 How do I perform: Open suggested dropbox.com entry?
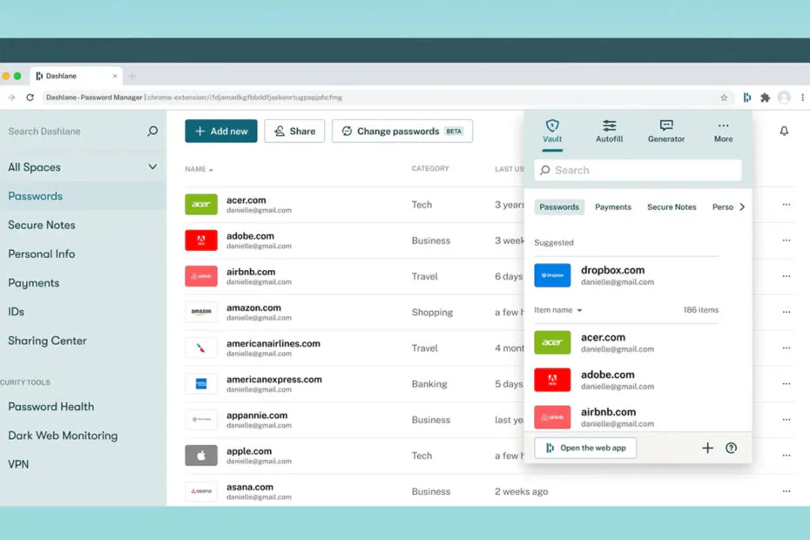pos(626,275)
